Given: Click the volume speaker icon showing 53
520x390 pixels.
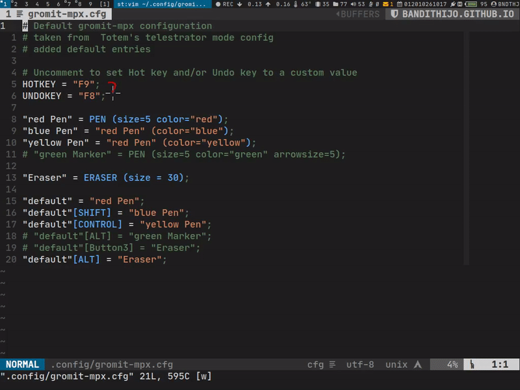Looking at the screenshot, I should click(x=353, y=4).
